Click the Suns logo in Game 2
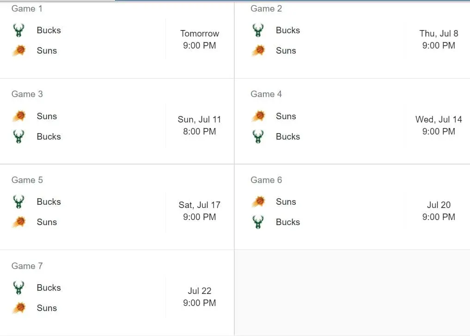This screenshot has width=470, height=336. pyautogui.click(x=258, y=50)
